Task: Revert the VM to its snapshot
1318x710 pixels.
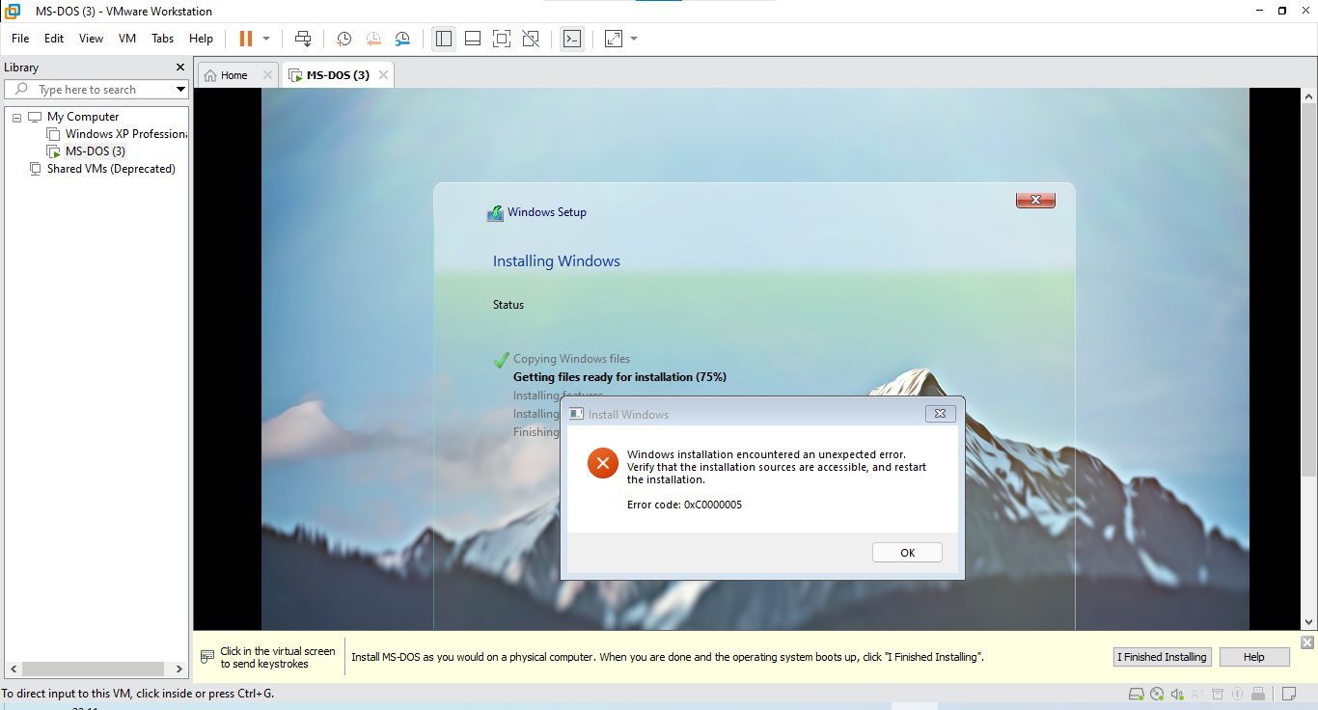Action: pos(373,39)
